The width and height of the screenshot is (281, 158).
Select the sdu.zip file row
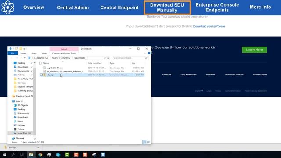click(92, 75)
